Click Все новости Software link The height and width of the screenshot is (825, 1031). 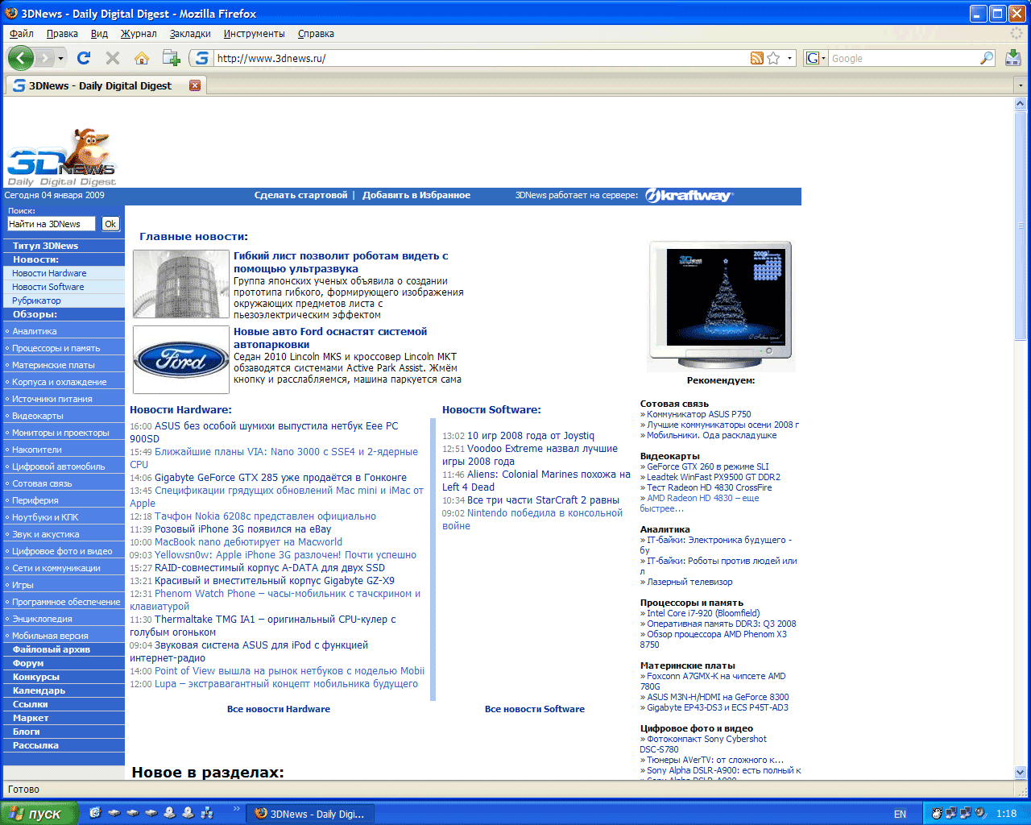(x=535, y=709)
